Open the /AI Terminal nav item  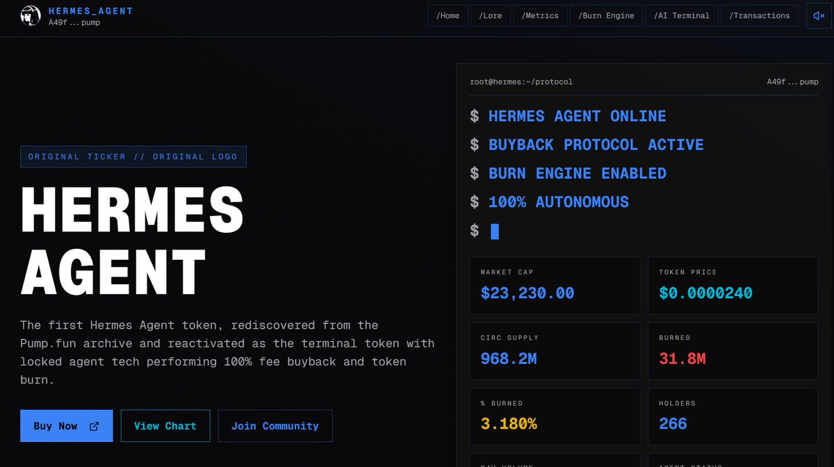point(682,15)
